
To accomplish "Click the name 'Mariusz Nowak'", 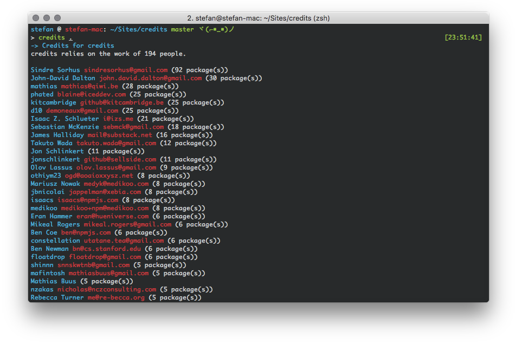I will tap(55, 184).
